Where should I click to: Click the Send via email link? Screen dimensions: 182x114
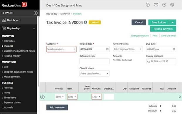click(x=169, y=36)
